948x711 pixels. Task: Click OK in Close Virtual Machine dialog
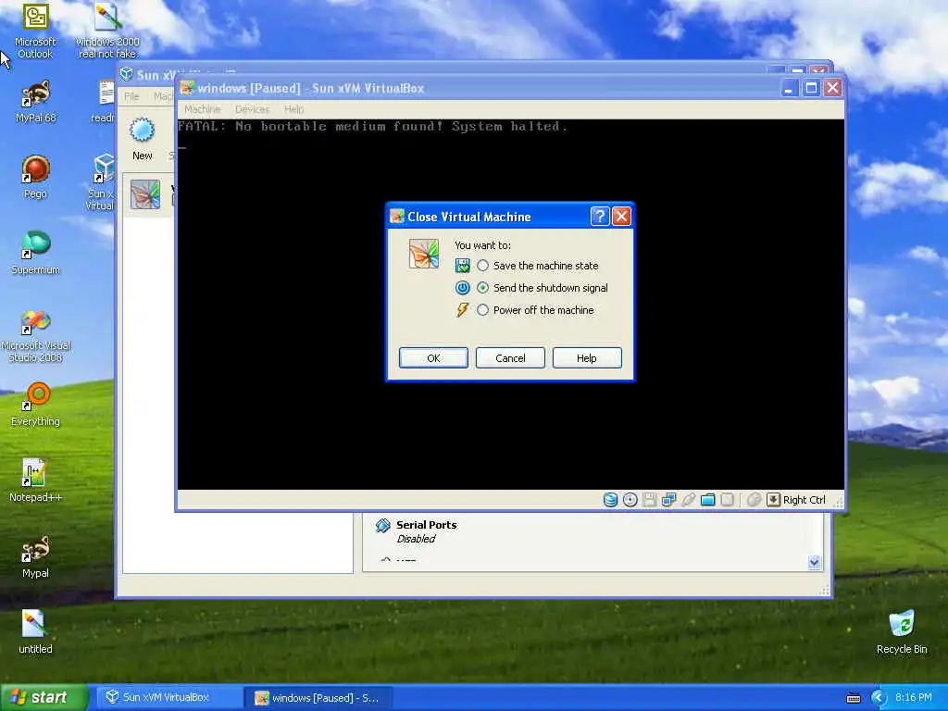(433, 358)
